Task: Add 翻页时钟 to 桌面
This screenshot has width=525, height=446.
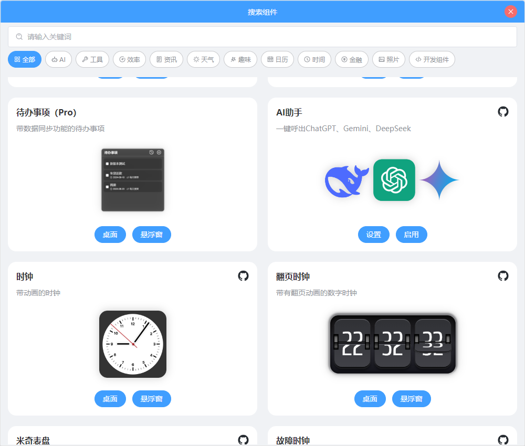Action: (370, 399)
